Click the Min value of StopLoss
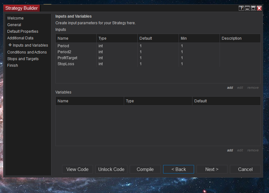This screenshot has width=269, height=193. coord(182,64)
